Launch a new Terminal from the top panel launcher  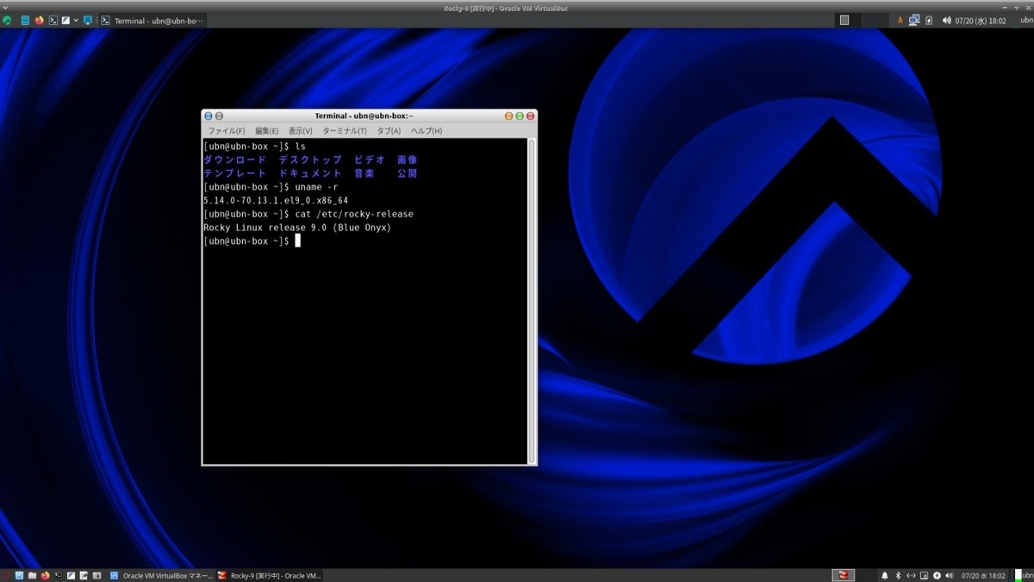click(53, 20)
